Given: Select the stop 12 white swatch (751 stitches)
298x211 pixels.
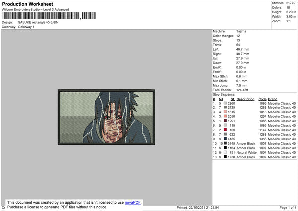Looking at the screenshot, I should 225,152.
